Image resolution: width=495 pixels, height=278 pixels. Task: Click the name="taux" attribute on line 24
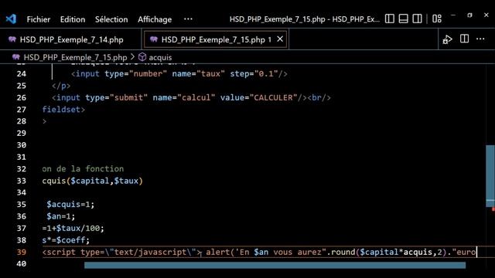click(x=198, y=74)
